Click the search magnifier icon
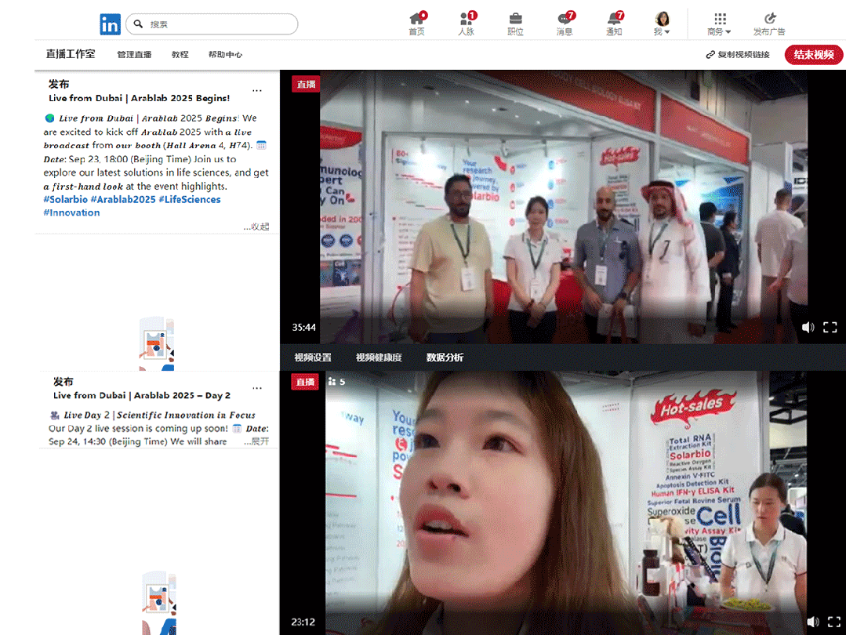 pyautogui.click(x=138, y=24)
